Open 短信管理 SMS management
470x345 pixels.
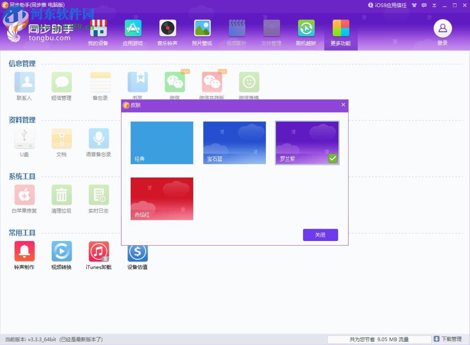tap(62, 86)
